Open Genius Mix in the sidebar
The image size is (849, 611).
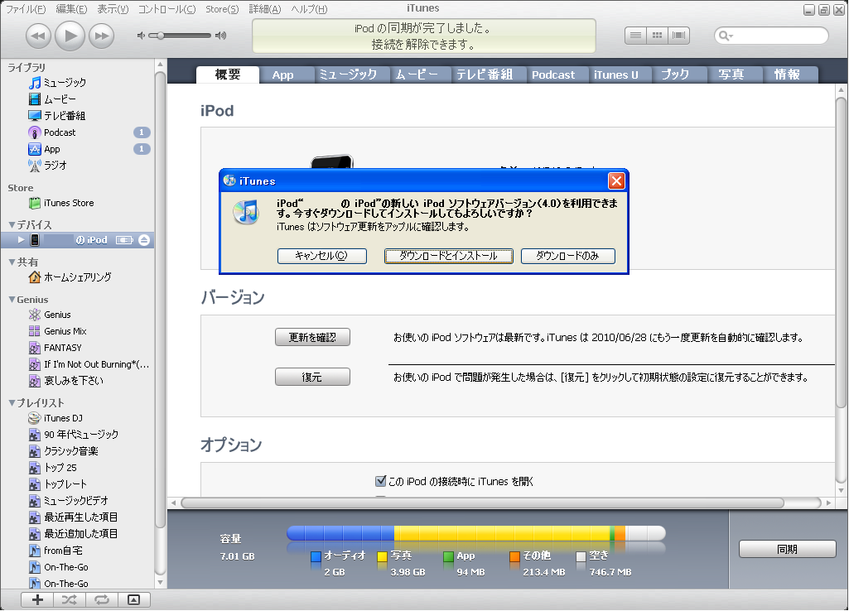point(57,331)
